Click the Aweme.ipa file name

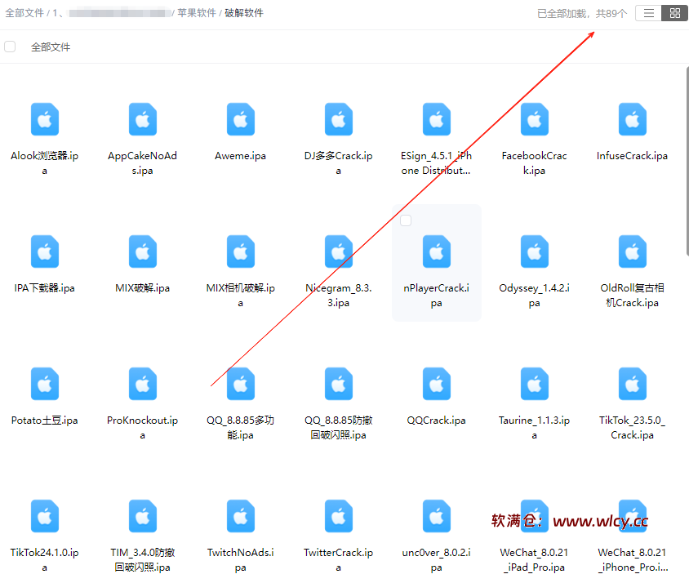[x=240, y=156]
